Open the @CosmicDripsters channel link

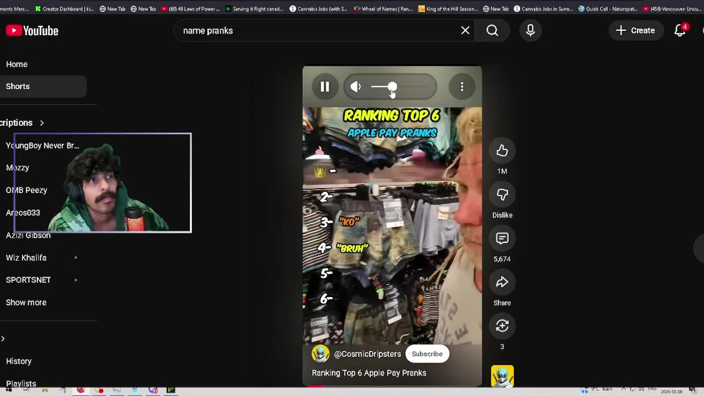[367, 354]
